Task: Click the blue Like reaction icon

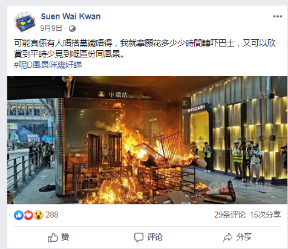Action: tap(19, 215)
